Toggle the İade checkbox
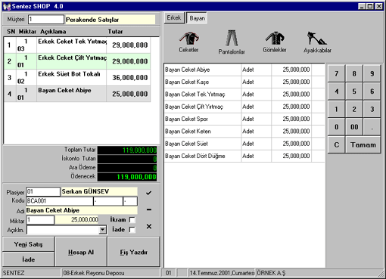 point(132,230)
